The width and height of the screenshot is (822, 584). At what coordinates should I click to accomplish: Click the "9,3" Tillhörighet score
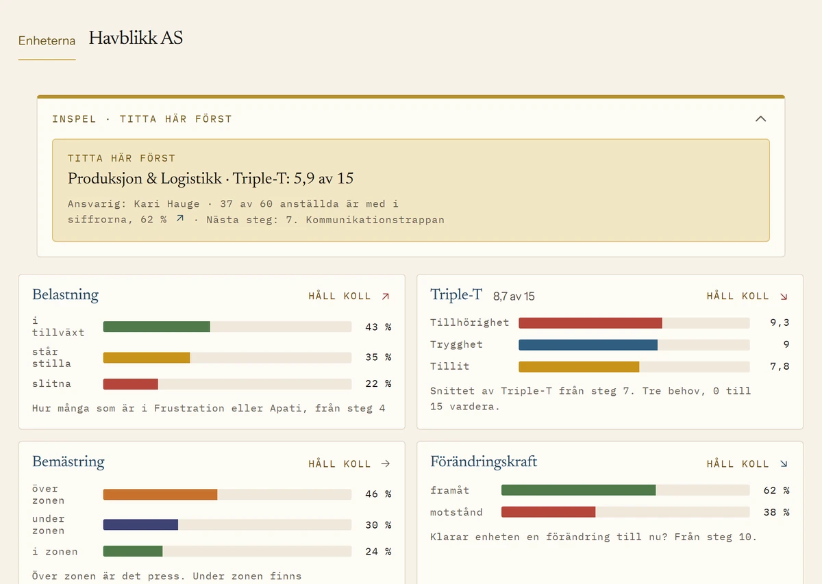point(780,323)
